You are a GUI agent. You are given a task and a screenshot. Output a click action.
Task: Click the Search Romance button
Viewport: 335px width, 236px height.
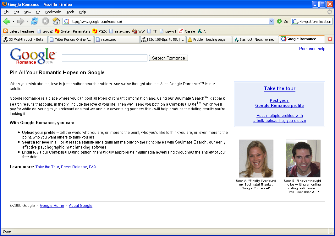click(168, 58)
